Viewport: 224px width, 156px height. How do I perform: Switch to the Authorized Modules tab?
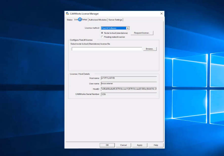pos(98,20)
